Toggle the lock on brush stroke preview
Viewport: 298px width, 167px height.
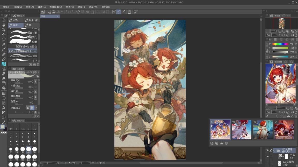coord(38,76)
